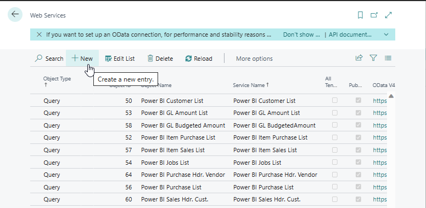
Task: Select Object Name cell Power BI Customer List
Action: point(172,101)
